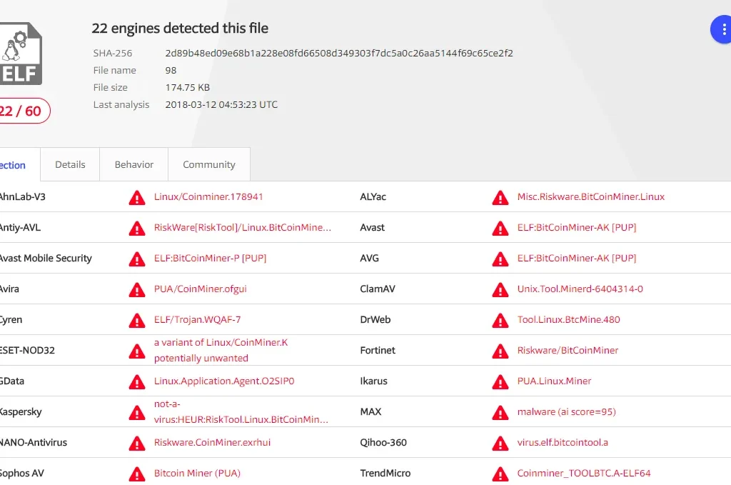The height and width of the screenshot is (485, 731).
Task: Click AVG's ELF:BitCoinMiner-AK [PUP] result
Action: [577, 259]
